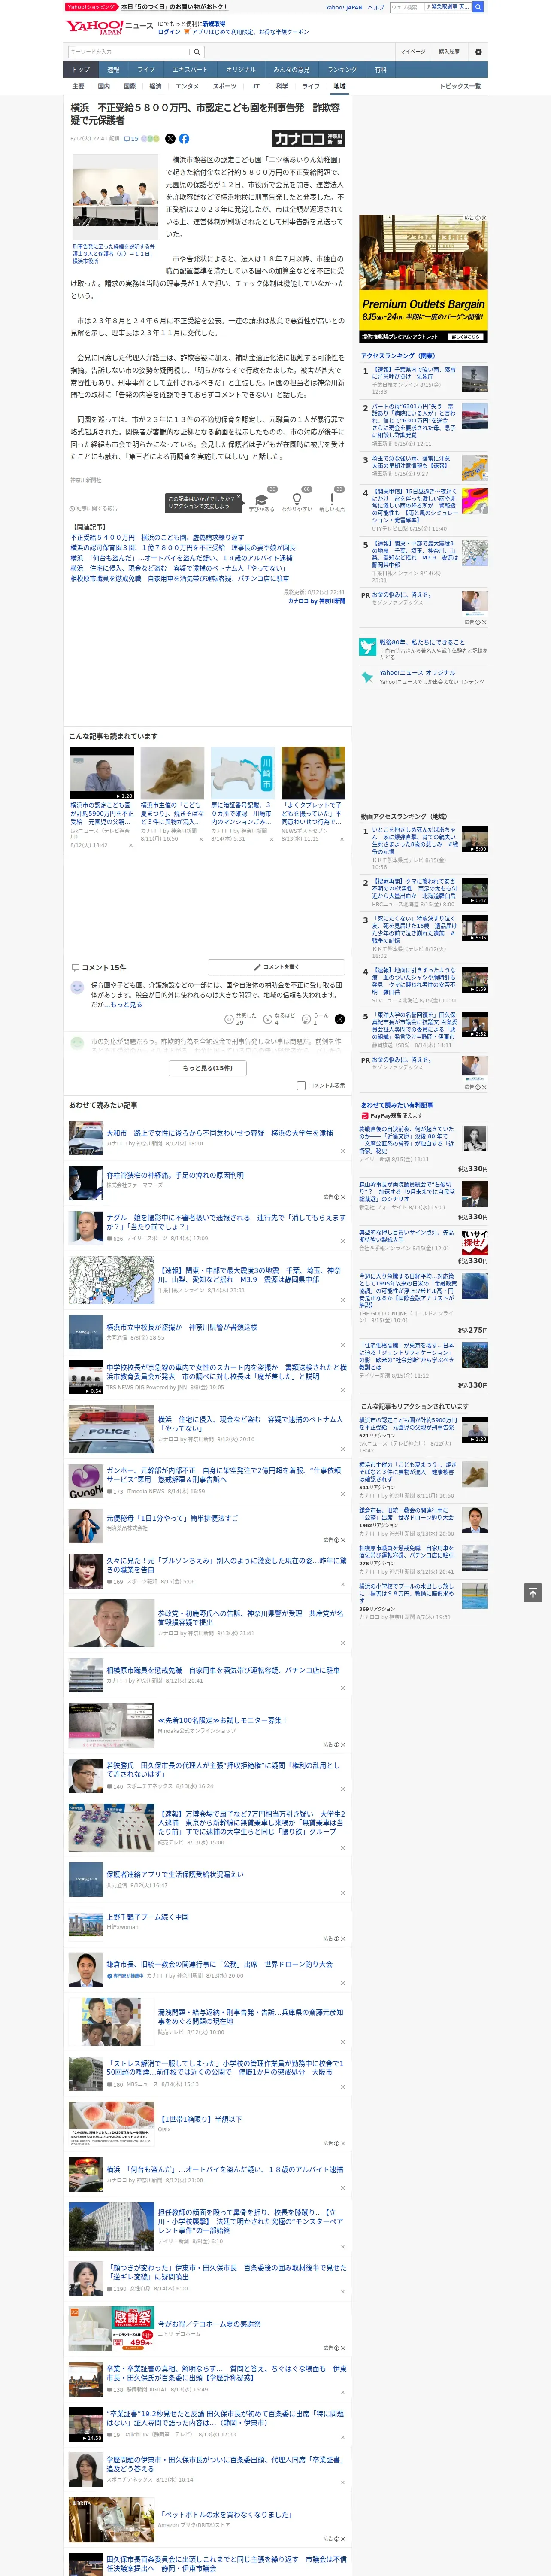Click the keyword search magnifier icon

click(x=196, y=52)
